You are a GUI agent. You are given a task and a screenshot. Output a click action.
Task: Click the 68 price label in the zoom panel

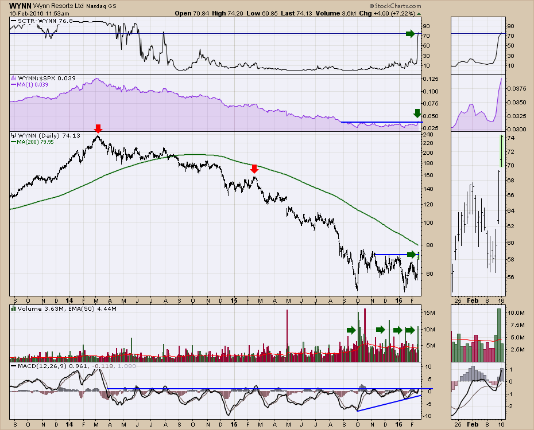pyautogui.click(x=511, y=180)
